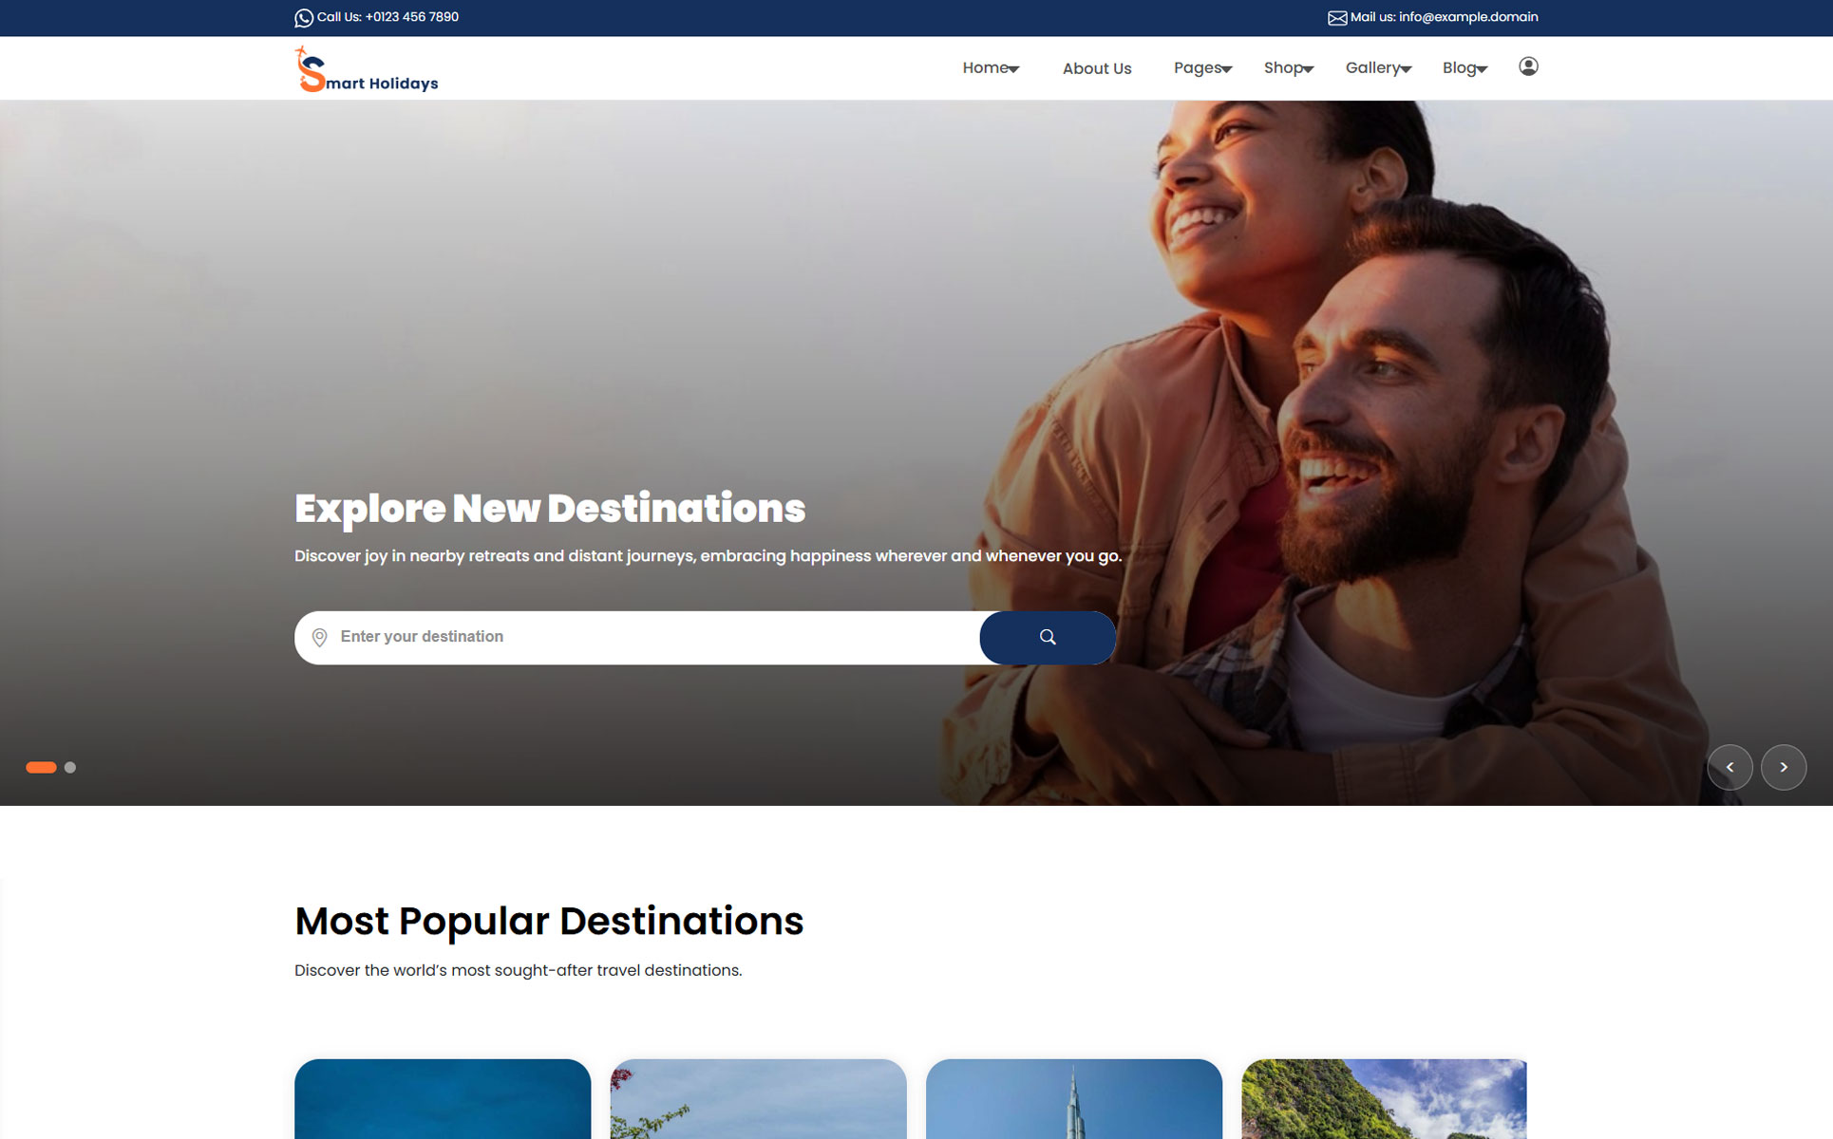Switch to second slide dot
Viewport: 1833px width, 1139px height.
pyautogui.click(x=70, y=767)
